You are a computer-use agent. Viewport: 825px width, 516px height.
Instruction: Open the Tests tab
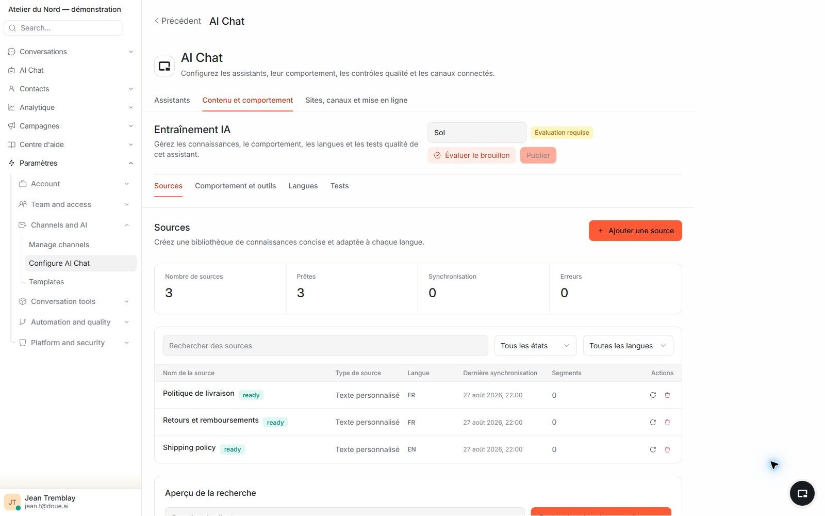(x=339, y=186)
